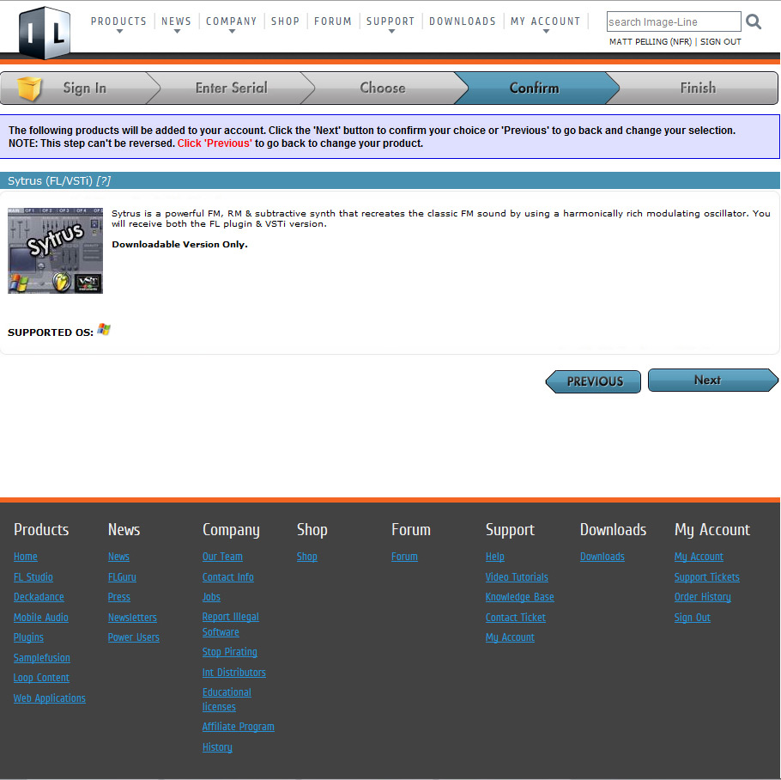The height and width of the screenshot is (780, 781).
Task: Open the footer Deckadance link
Action: [39, 597]
